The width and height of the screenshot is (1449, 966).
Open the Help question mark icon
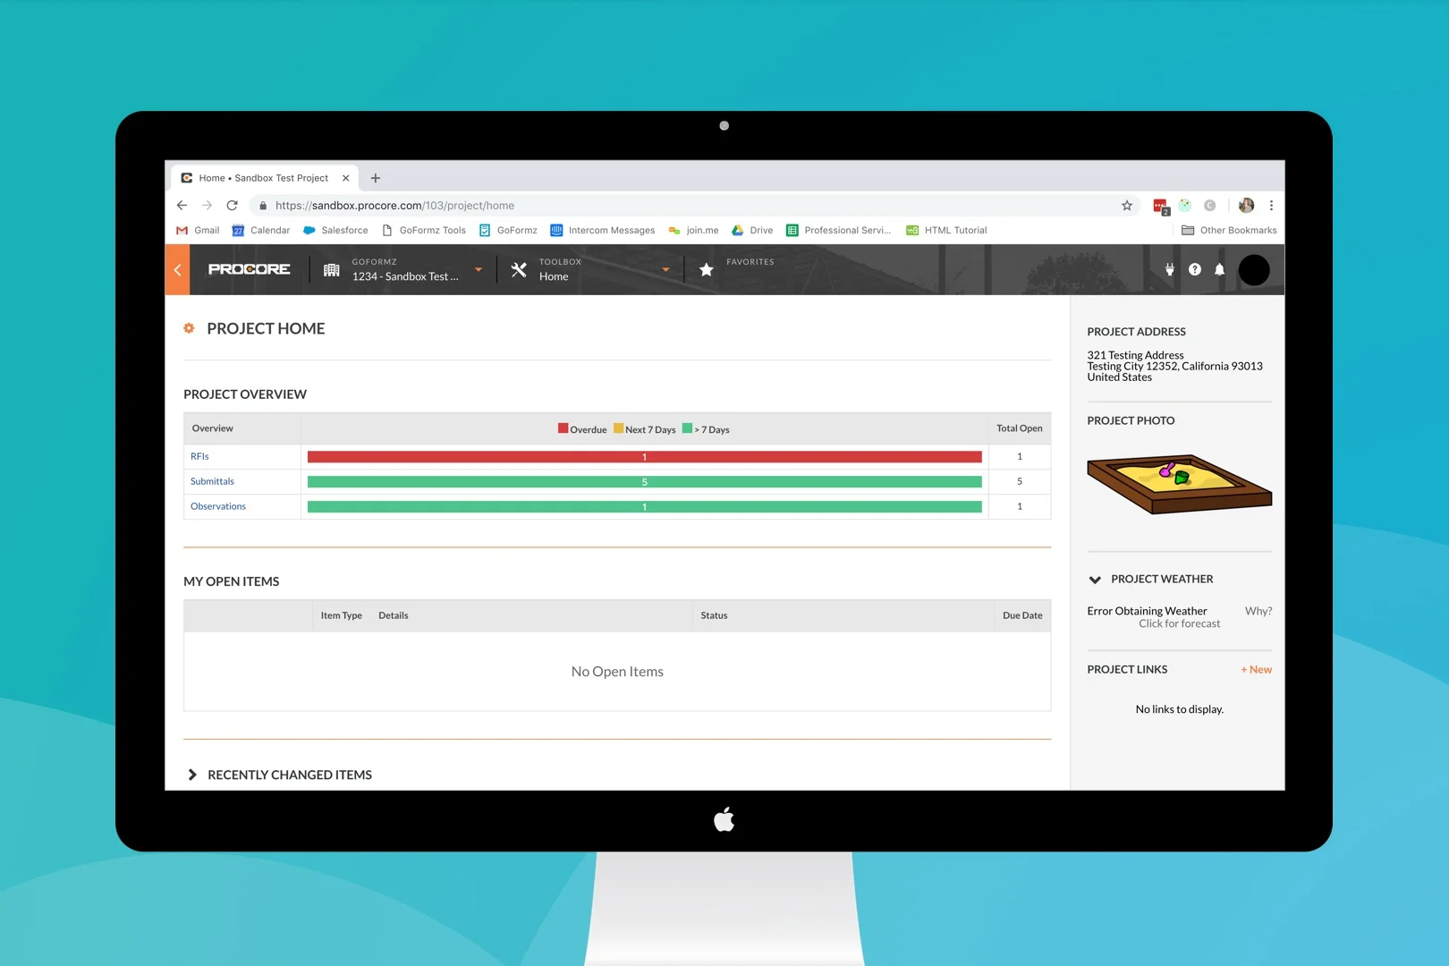pos(1194,269)
